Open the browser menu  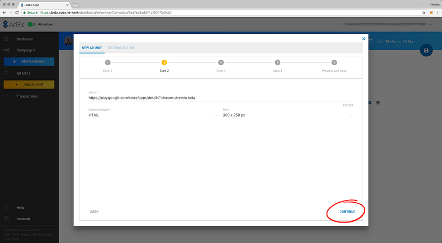point(438,12)
